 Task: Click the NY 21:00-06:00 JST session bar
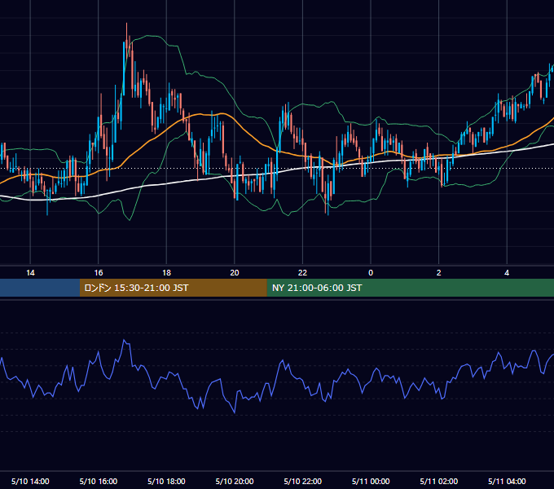(x=410, y=288)
